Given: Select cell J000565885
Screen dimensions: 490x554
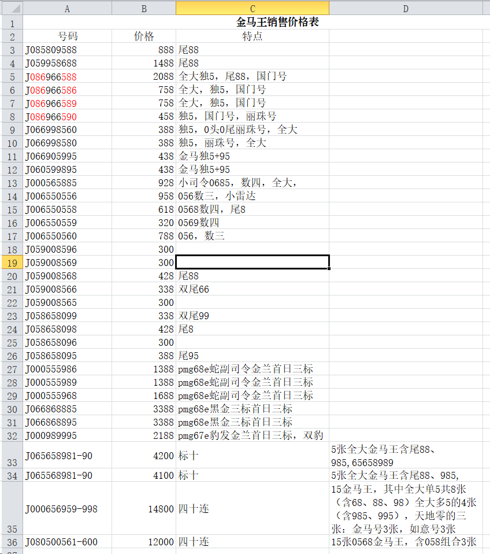Looking at the screenshot, I should pos(68,183).
